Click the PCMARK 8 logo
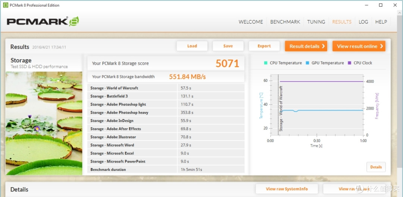Viewport: 403px width, 197px height. point(43,21)
